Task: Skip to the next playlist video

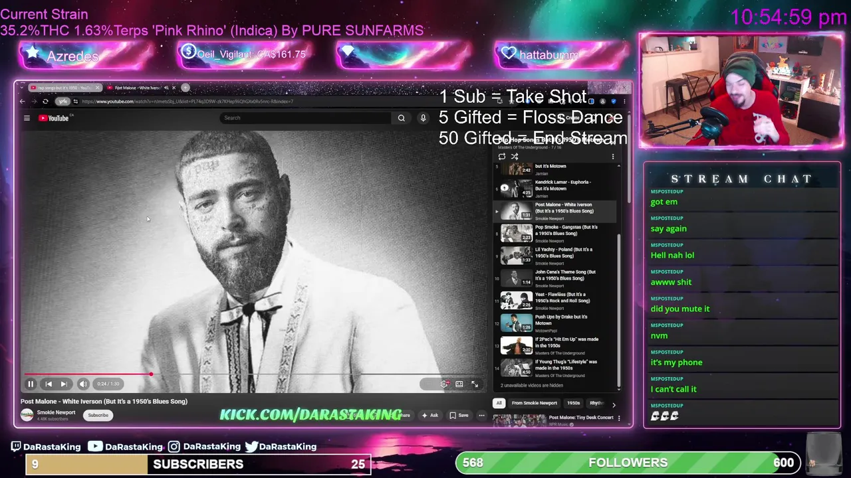Action: click(64, 384)
